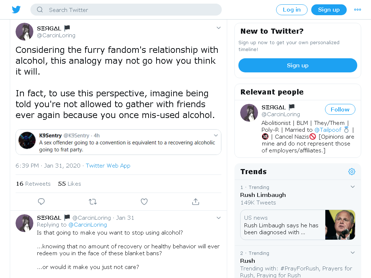Screen dimensions: 371x278
Task: Open Rush Limbaugh news photo thumbnail
Action: pos(340,225)
